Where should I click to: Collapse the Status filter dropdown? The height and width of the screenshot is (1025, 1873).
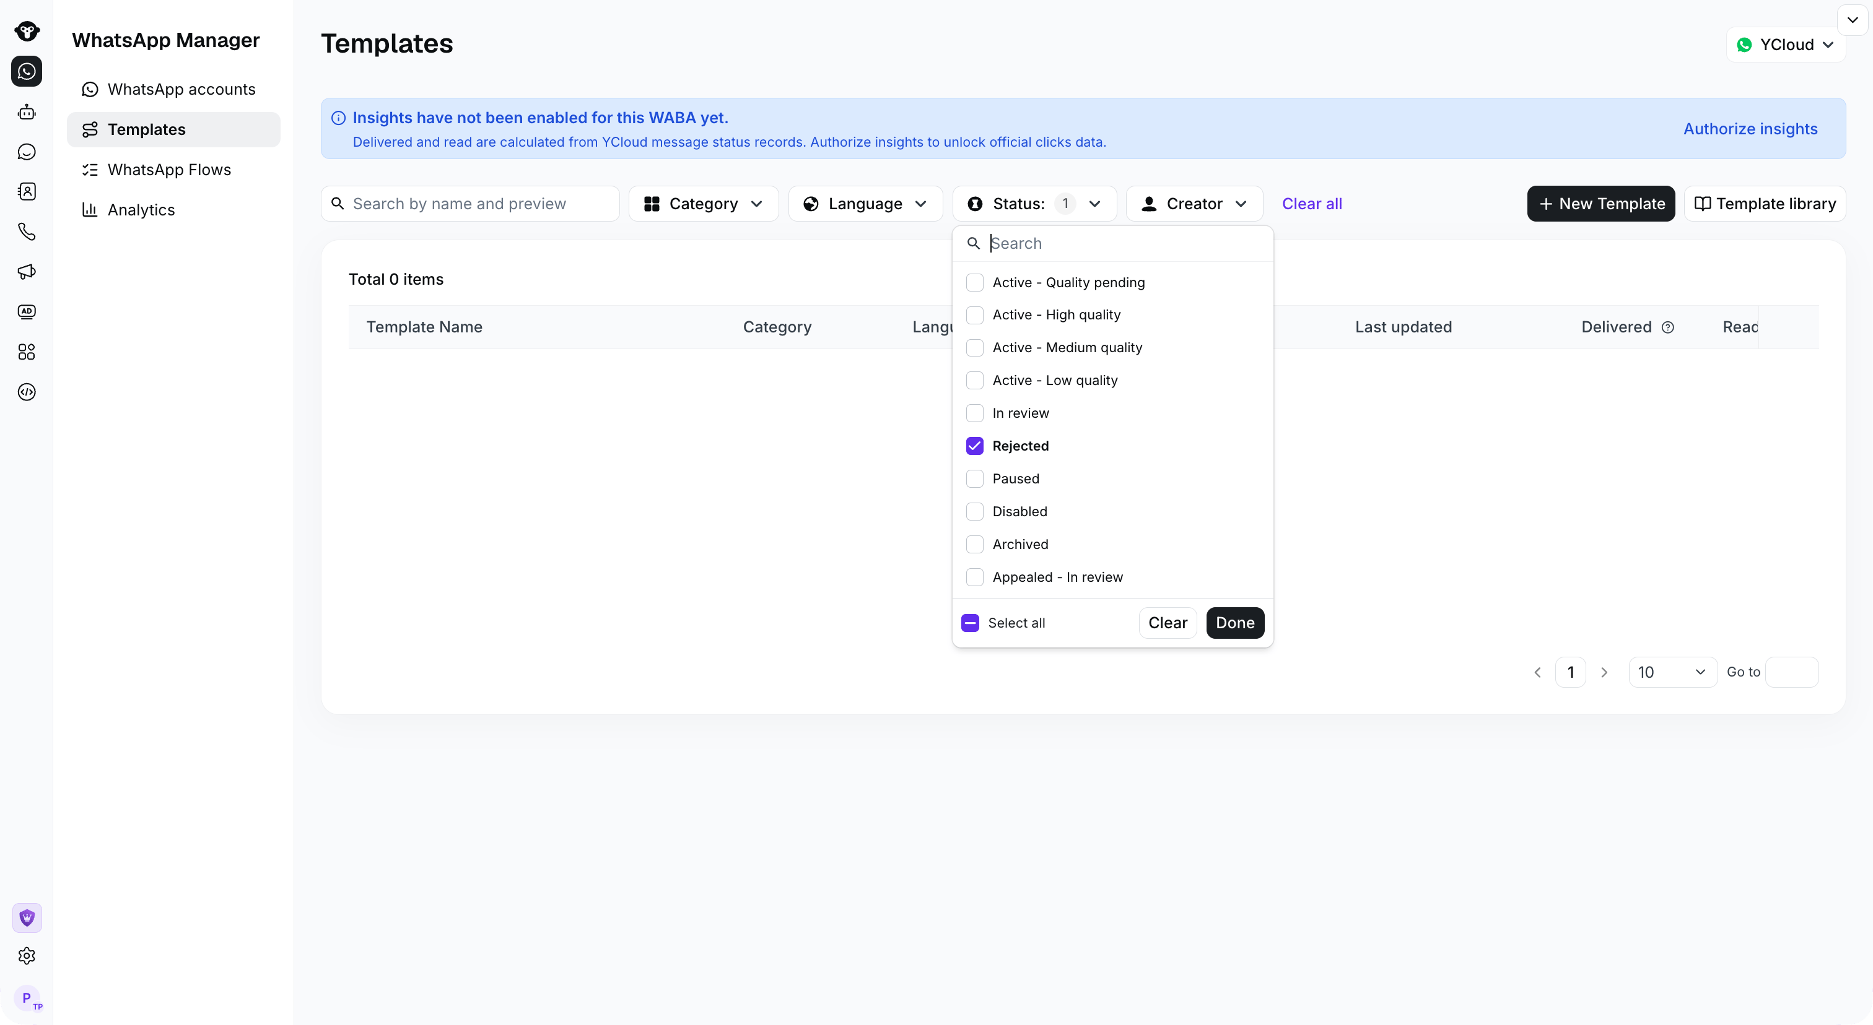point(1034,204)
